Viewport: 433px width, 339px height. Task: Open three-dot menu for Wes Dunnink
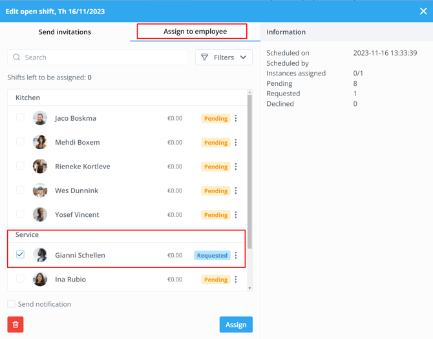point(236,191)
